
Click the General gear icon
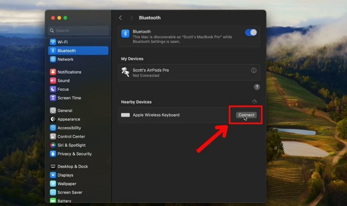coord(53,110)
